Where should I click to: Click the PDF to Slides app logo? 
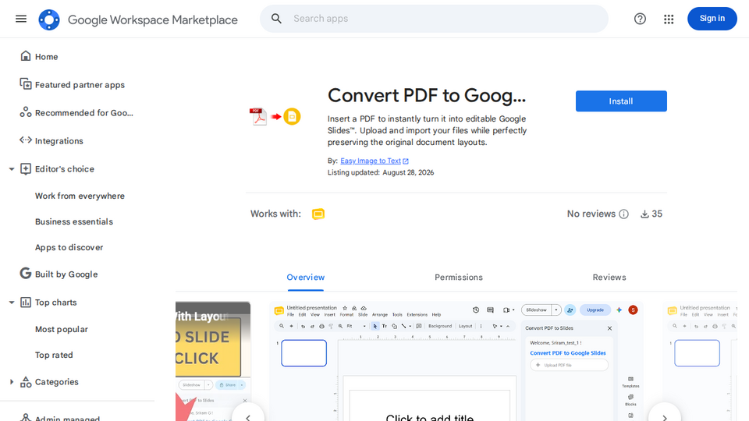275,116
